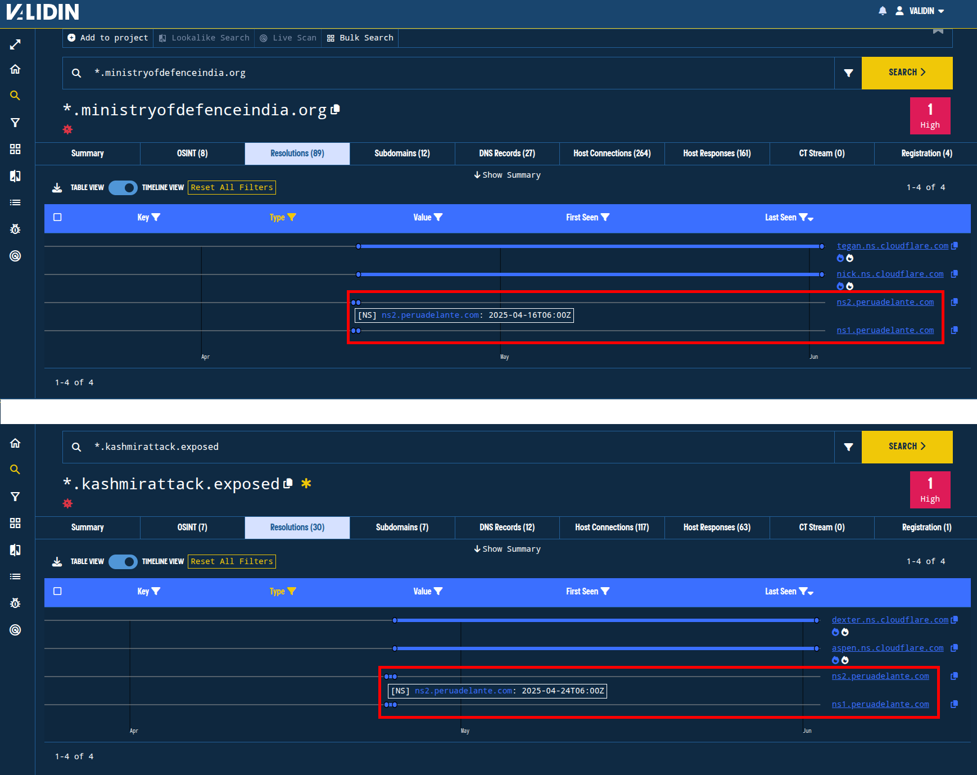The image size is (977, 775).
Task: Open filter dropdown beside ministryofdefenceindia search box
Action: (848, 73)
